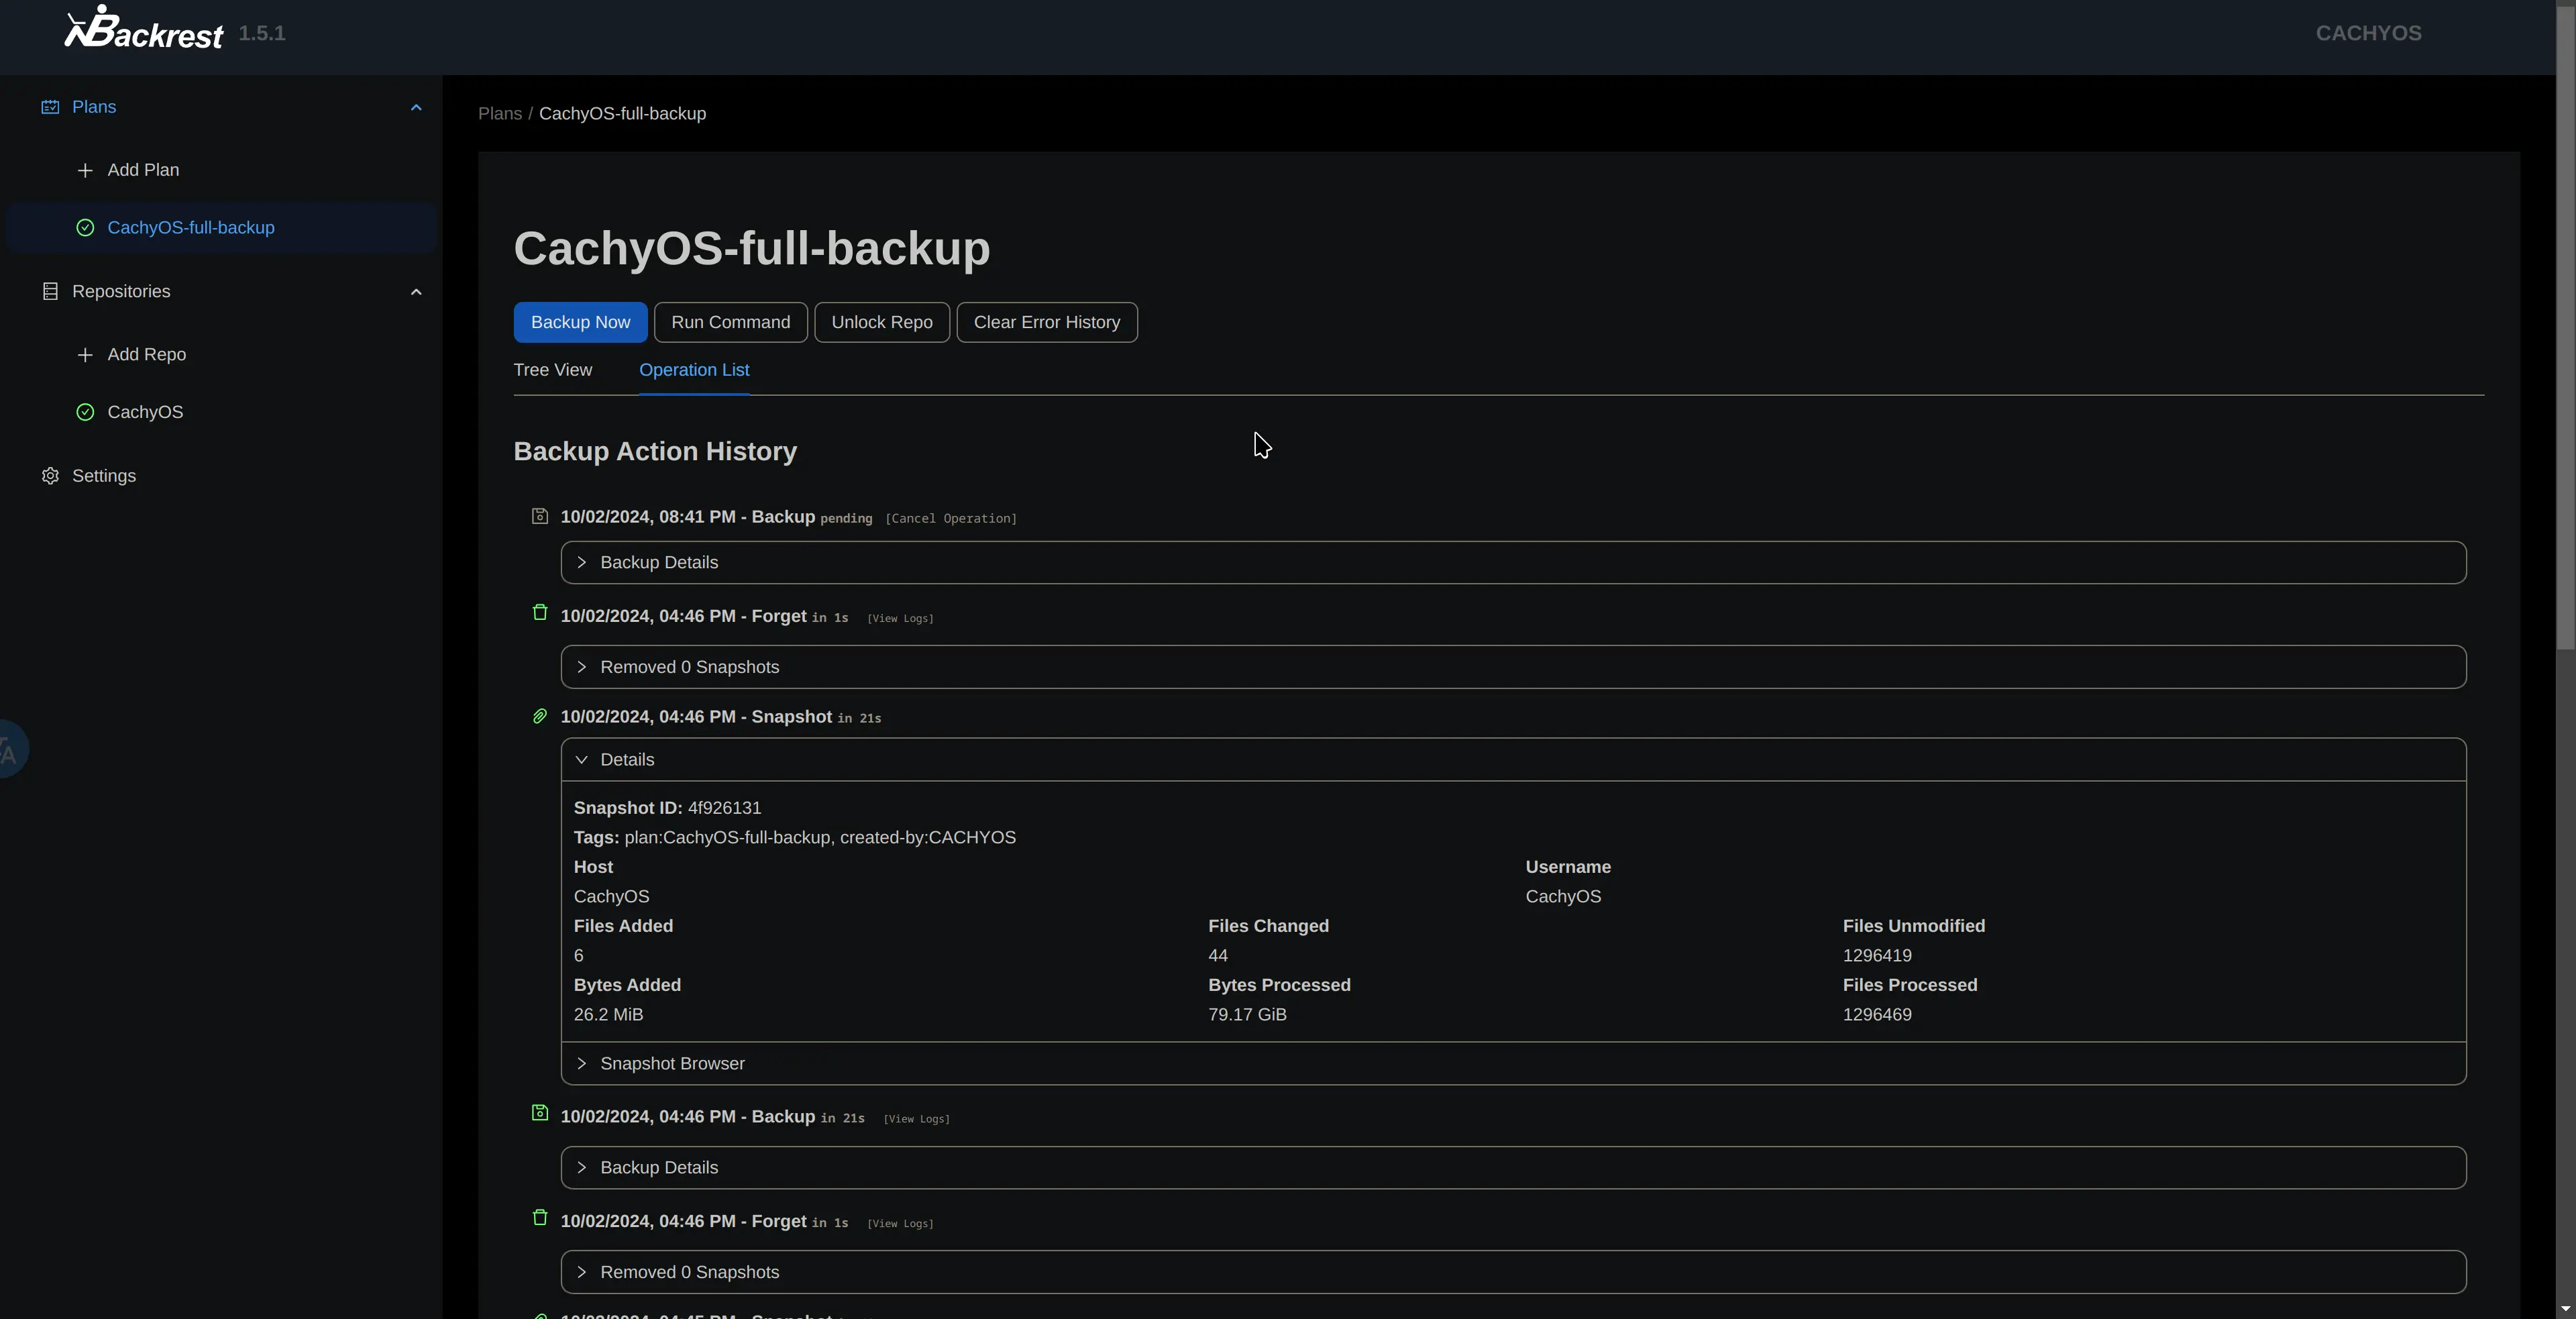Viewport: 2576px width, 1319px height.
Task: Click the Backup Action History heading
Action: [x=655, y=452]
